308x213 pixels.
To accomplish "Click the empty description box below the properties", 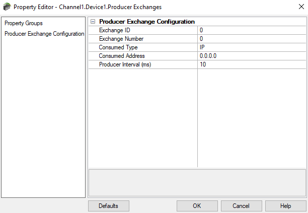I will pyautogui.click(x=197, y=183).
